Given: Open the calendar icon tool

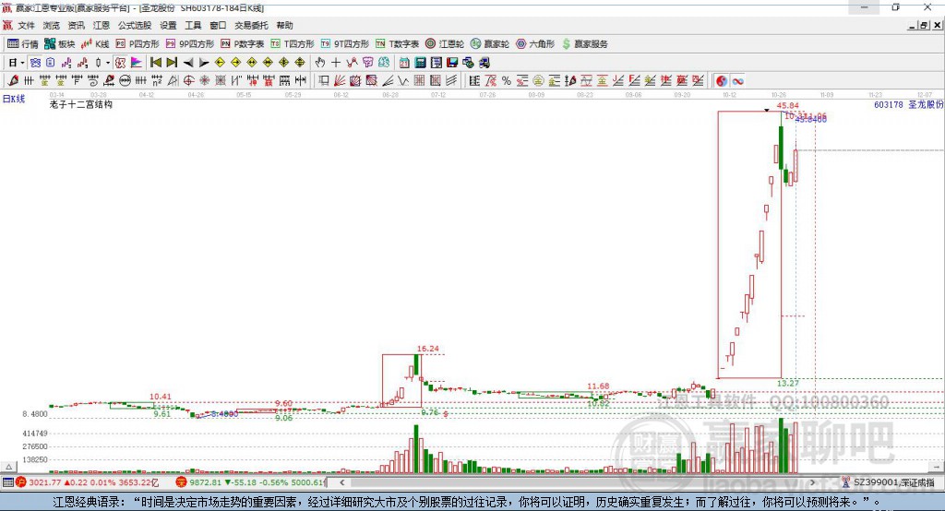Looking at the screenshot, I should (404, 62).
